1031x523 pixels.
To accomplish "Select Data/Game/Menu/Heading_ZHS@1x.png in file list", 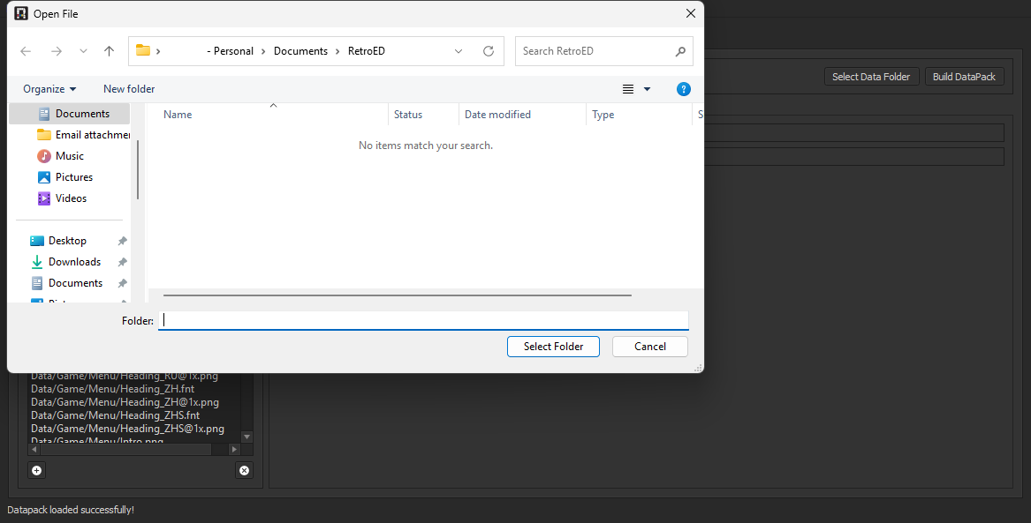I will [x=127, y=429].
